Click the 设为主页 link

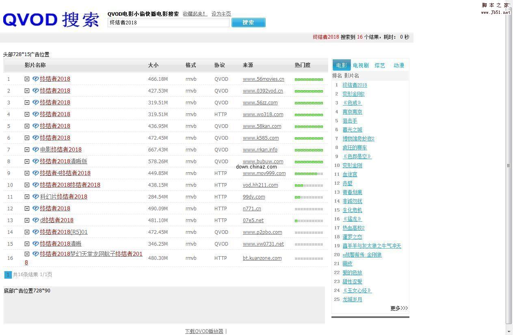click(221, 14)
